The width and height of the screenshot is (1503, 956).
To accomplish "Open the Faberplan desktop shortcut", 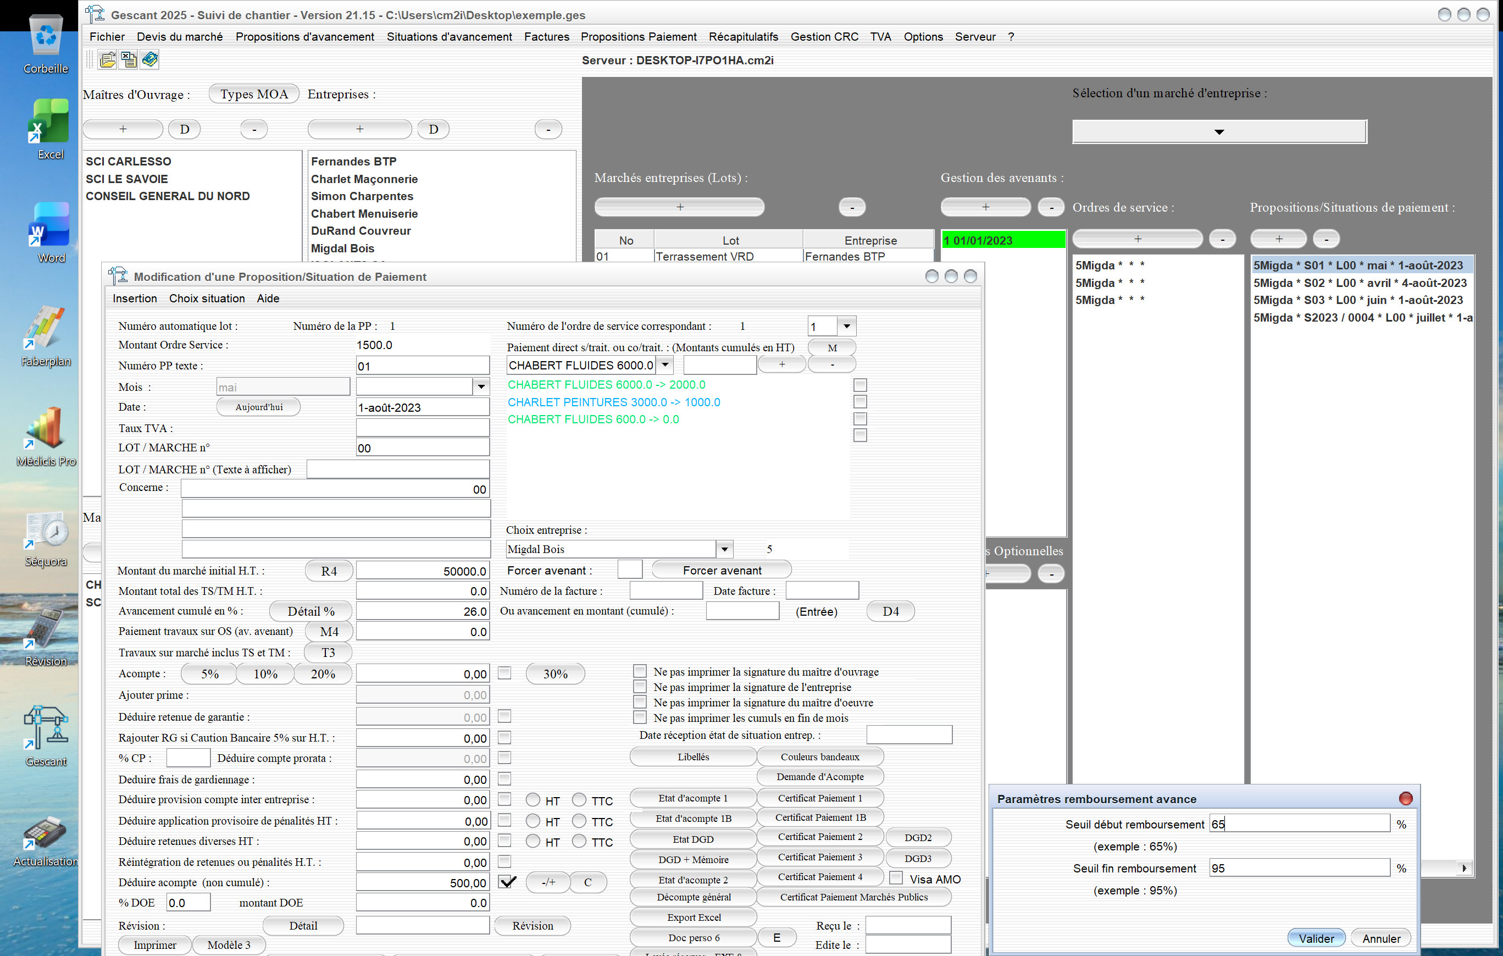I will 46,336.
